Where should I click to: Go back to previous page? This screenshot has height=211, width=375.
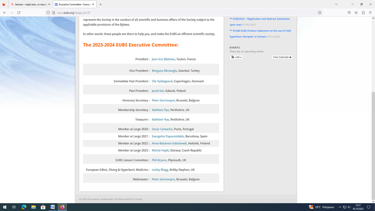[x=5, y=13]
